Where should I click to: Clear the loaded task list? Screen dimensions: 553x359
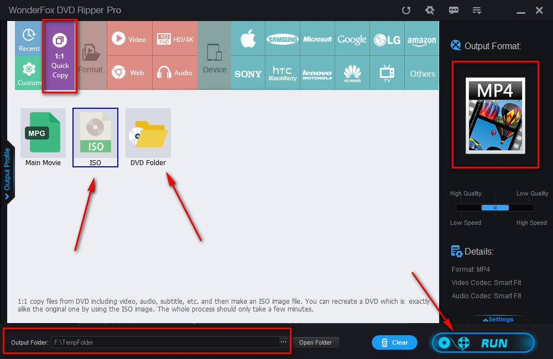point(395,342)
